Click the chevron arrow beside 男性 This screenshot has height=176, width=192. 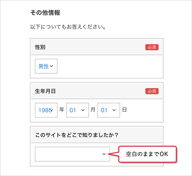coord(52,66)
